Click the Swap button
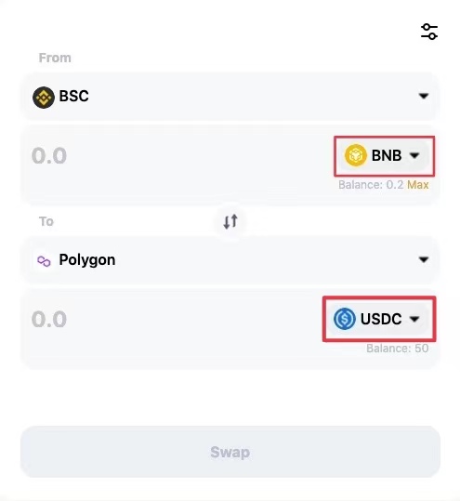Viewport: 460px width, 501px height. pos(230,452)
